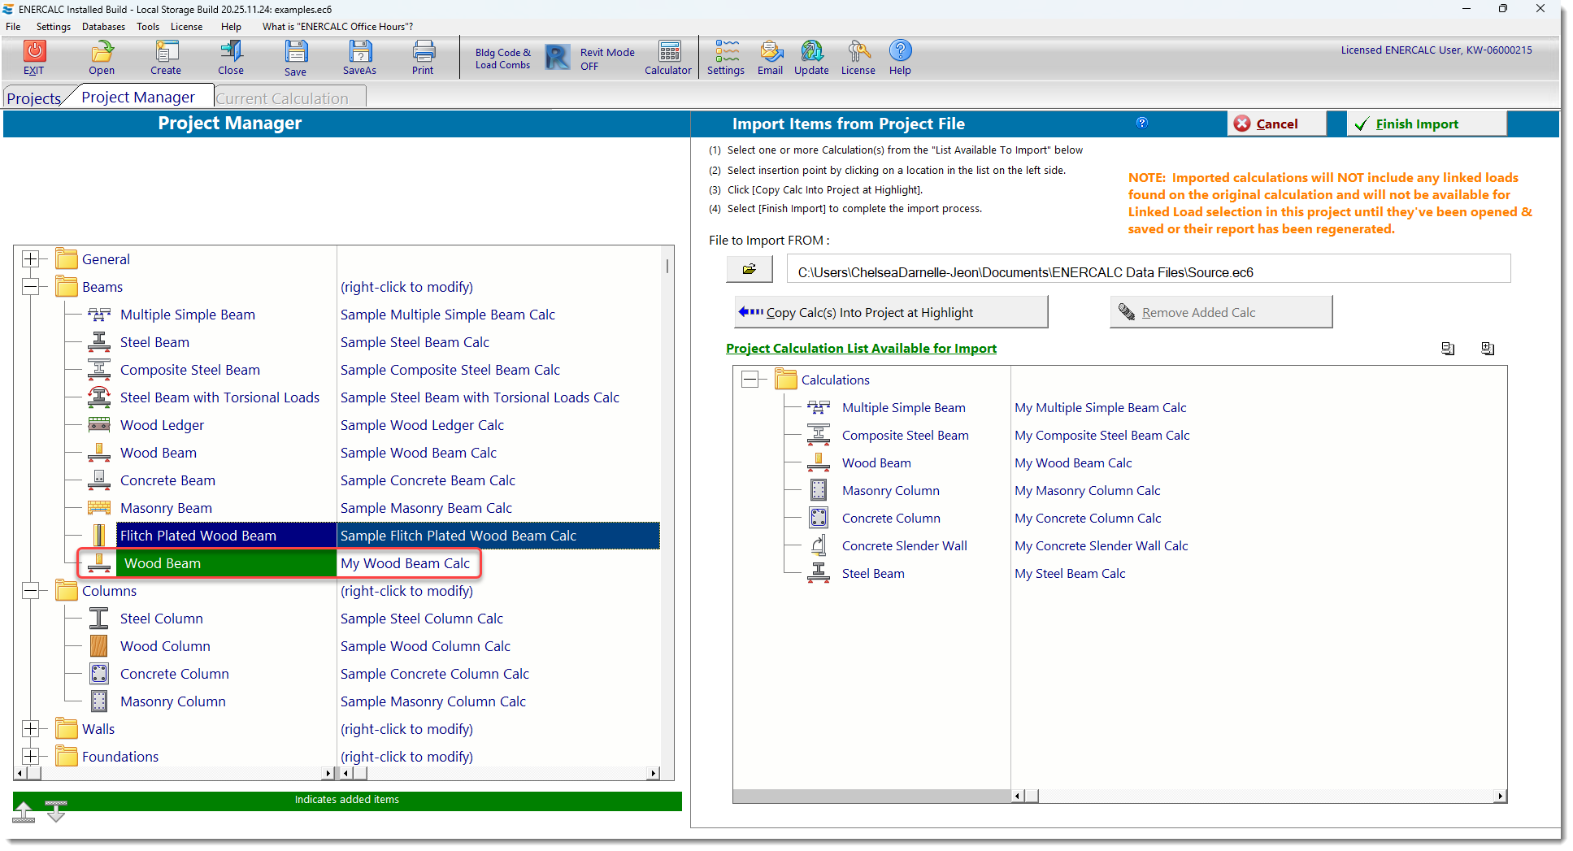Click Copy Calc(s) Into Project at Highlight
Viewport: 1573px width, 851px height.
click(890, 311)
